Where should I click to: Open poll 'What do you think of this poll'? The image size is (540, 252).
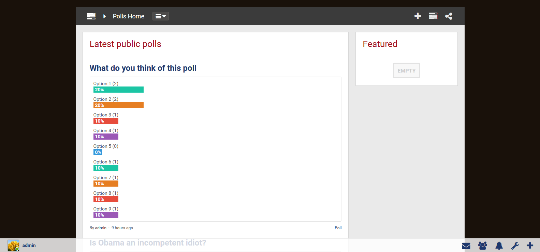coord(143,68)
